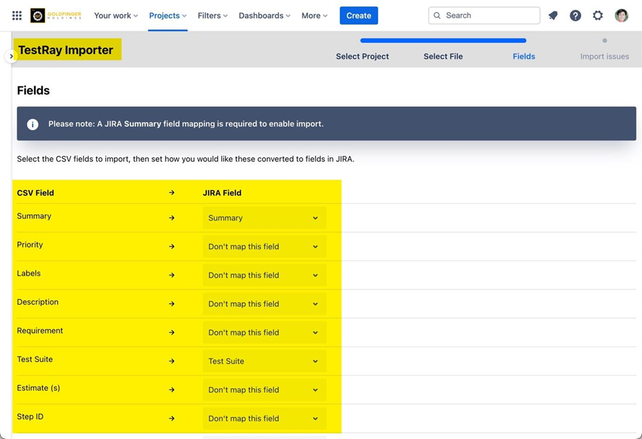This screenshot has width=642, height=439.
Task: Open the help question mark icon
Action: [x=576, y=16]
